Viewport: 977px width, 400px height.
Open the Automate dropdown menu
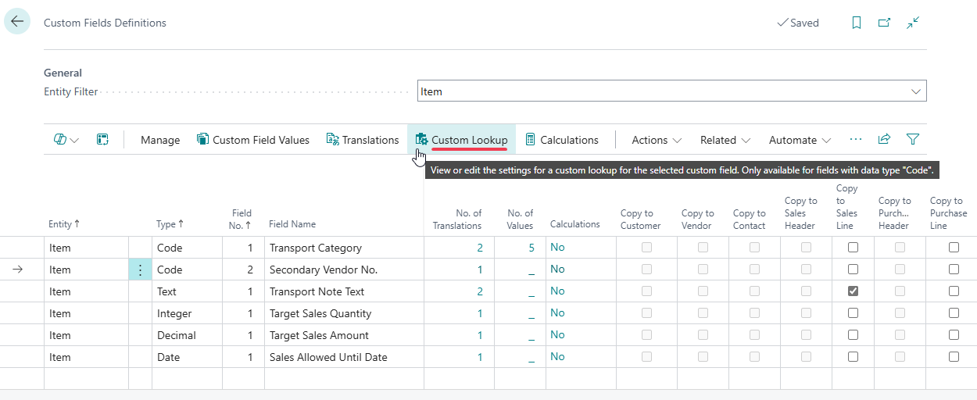tap(799, 140)
